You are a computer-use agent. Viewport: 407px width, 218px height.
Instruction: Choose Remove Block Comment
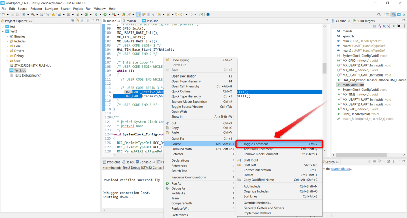(279, 154)
